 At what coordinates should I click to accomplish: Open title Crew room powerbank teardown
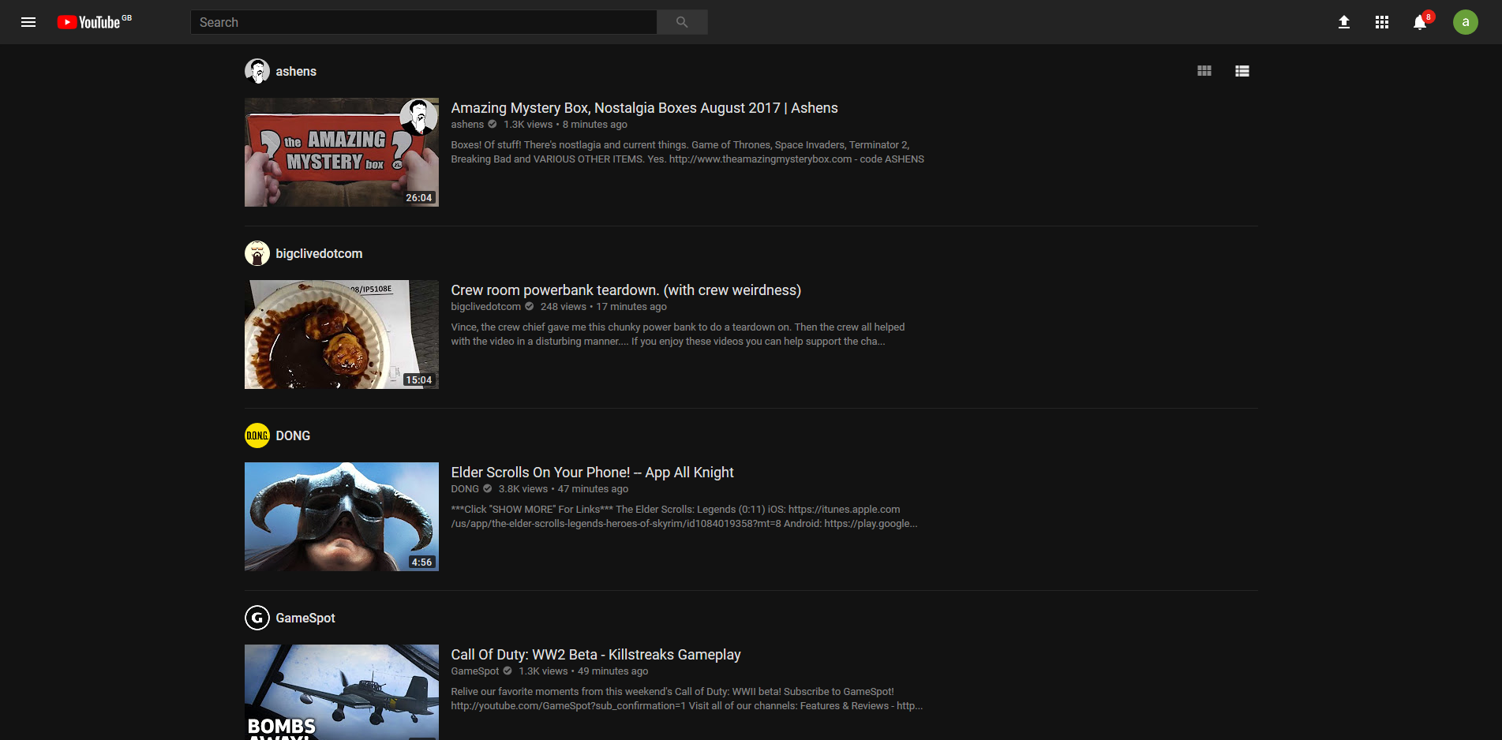click(x=626, y=290)
